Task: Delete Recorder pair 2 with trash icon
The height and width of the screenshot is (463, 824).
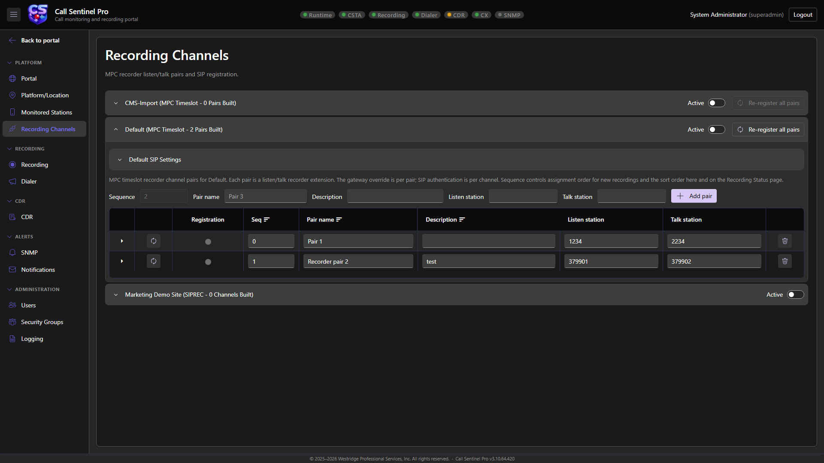Action: click(x=785, y=261)
